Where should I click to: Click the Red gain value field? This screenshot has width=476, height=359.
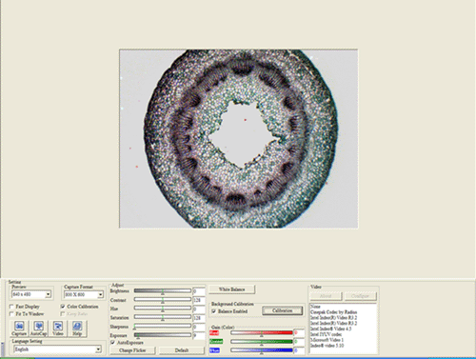299,333
